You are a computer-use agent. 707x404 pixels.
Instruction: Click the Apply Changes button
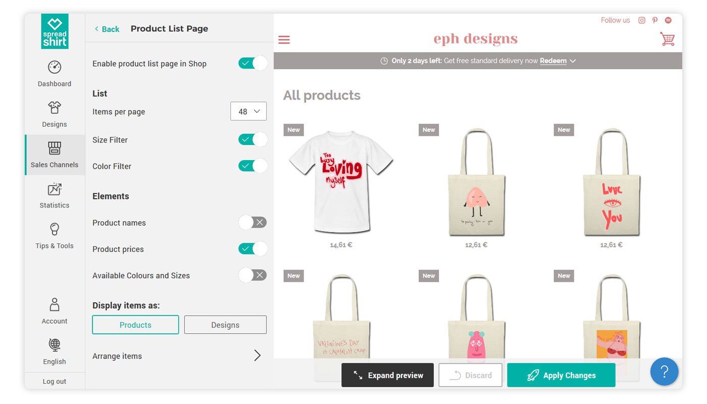click(x=561, y=375)
